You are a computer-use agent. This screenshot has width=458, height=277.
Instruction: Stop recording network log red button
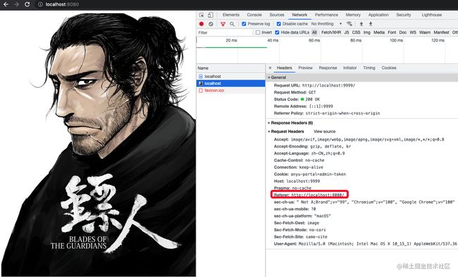click(202, 24)
